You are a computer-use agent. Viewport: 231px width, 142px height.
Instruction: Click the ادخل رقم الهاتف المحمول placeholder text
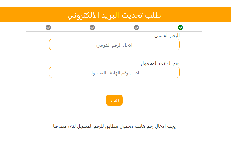coord(114,73)
